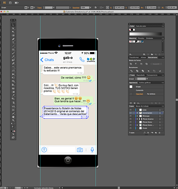178x189 pixels.
Task: Switch to the Mesas de trabajo tab
Action: point(142,106)
